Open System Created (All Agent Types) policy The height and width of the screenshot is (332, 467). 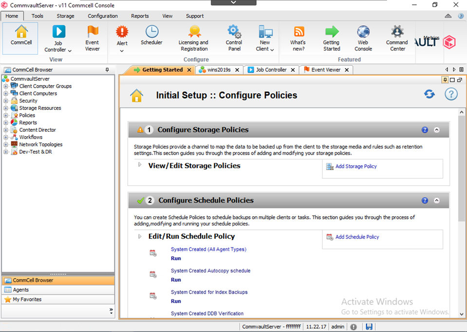(x=208, y=249)
